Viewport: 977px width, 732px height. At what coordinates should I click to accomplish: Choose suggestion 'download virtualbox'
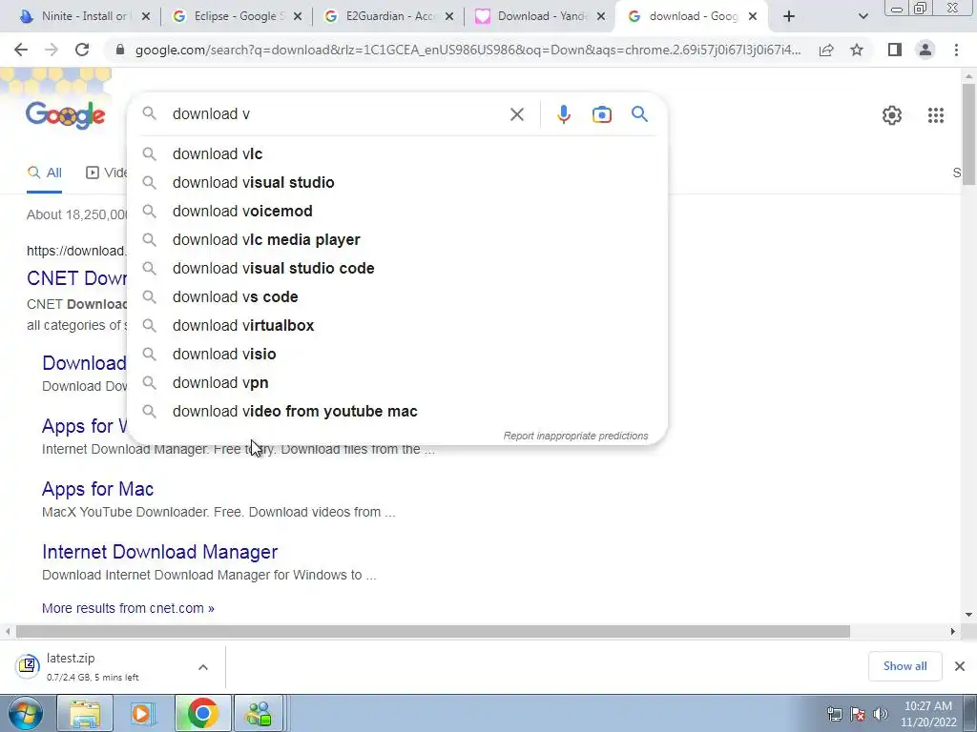click(397, 326)
